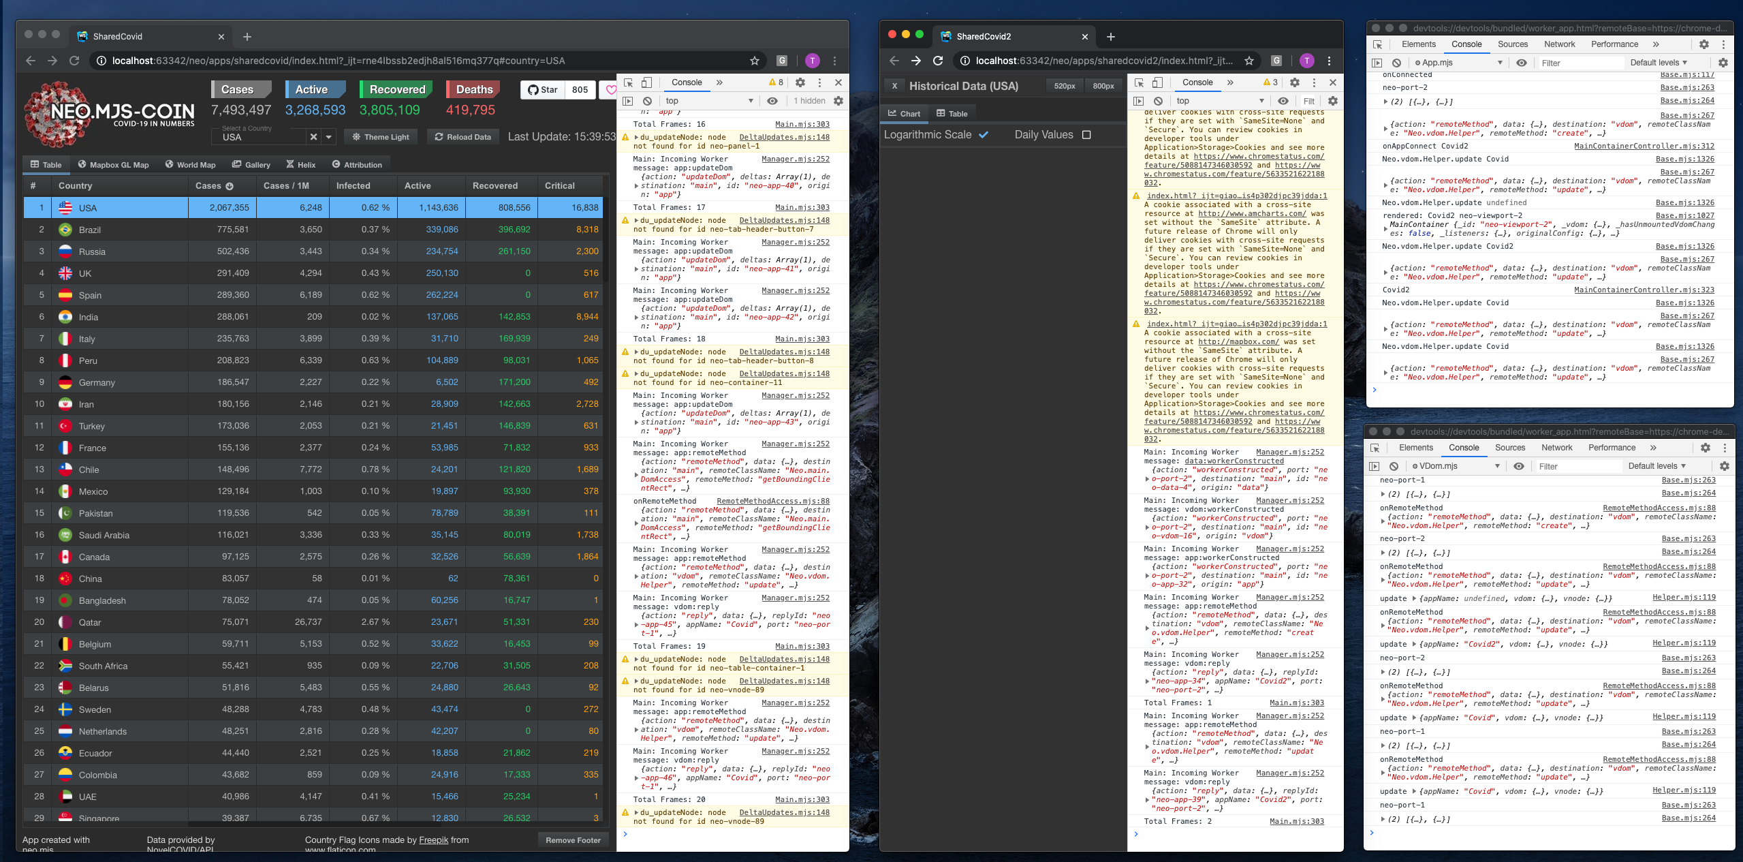
Task: Open SharedCovid2 devtools settings gear
Action: 1295,82
